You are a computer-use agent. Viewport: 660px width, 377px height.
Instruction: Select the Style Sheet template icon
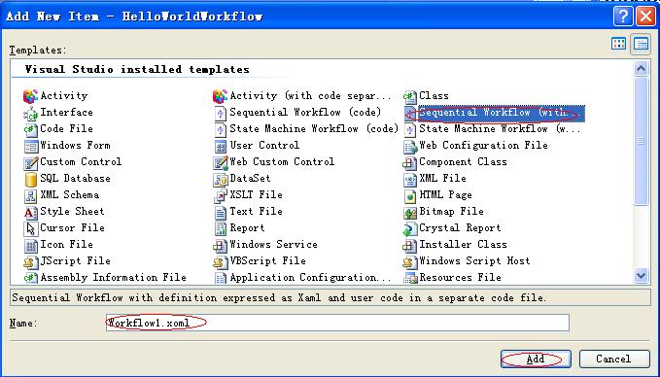coord(30,212)
